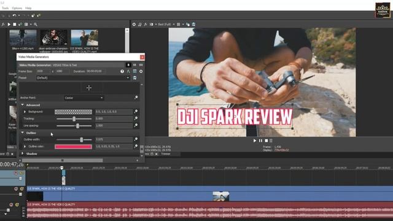Click the frame height input field
Image resolution: width=393 pixels, height=221 pixels.
pyautogui.click(x=63, y=71)
